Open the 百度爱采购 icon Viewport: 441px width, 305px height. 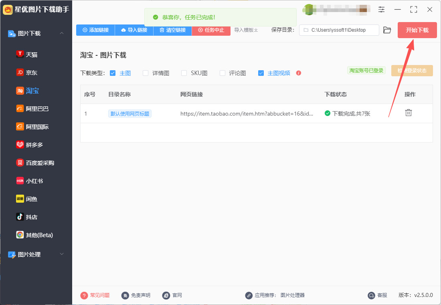tap(20, 163)
